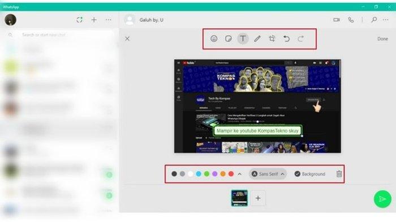Open my profile picture
The height and width of the screenshot is (222, 396).
(10, 20)
